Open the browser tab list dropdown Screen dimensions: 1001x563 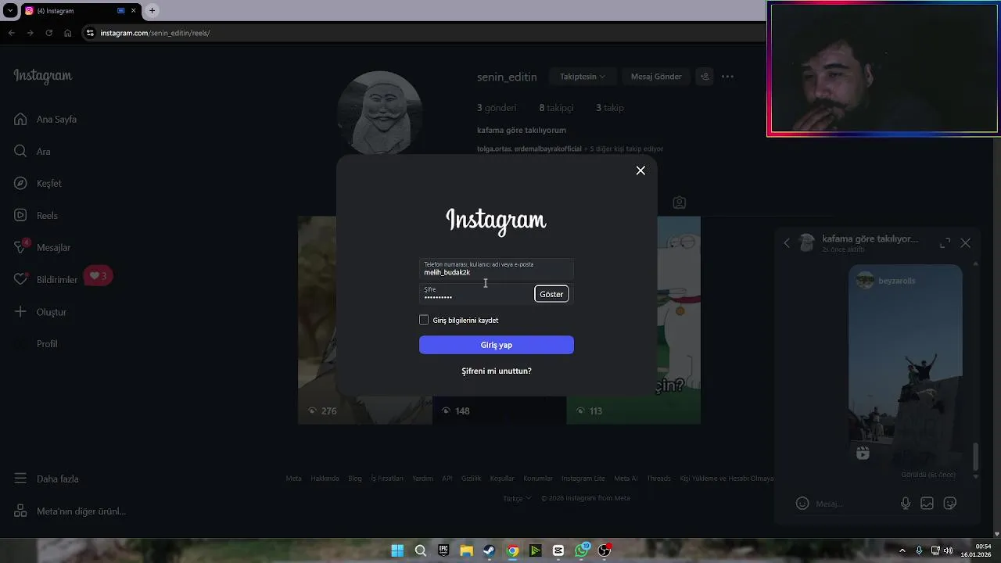point(10,11)
